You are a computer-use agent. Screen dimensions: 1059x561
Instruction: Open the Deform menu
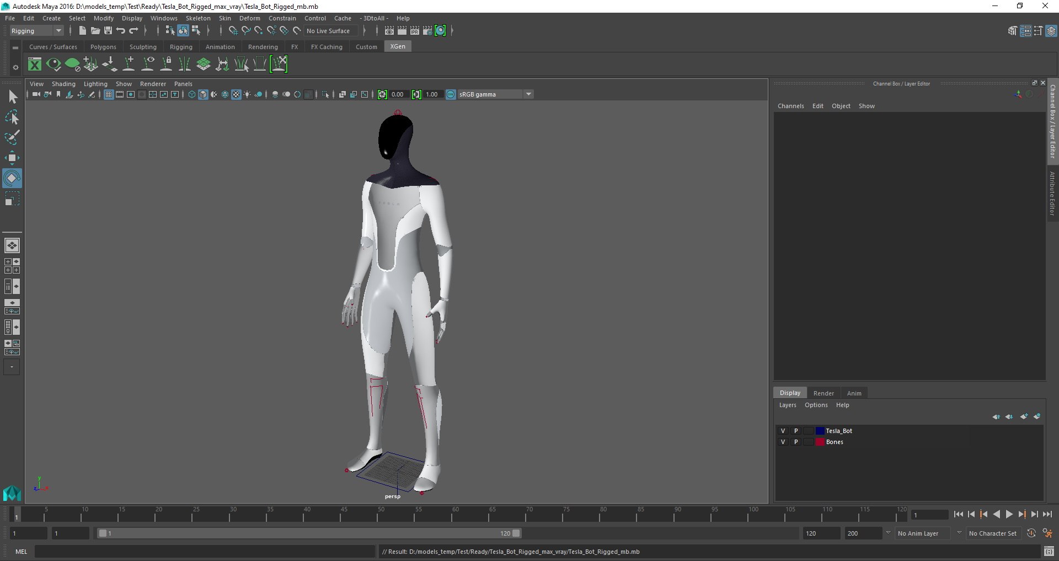tap(249, 18)
